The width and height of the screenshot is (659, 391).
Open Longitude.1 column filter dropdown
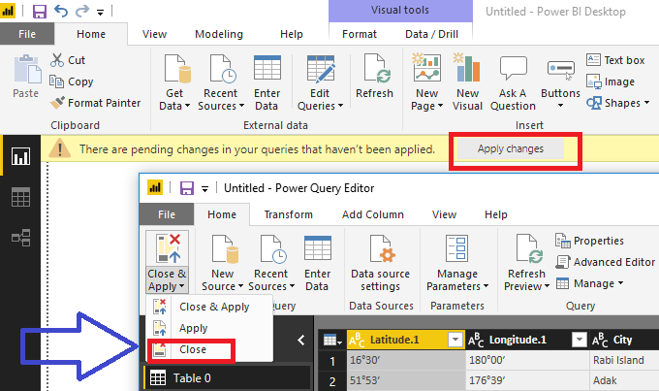579,340
